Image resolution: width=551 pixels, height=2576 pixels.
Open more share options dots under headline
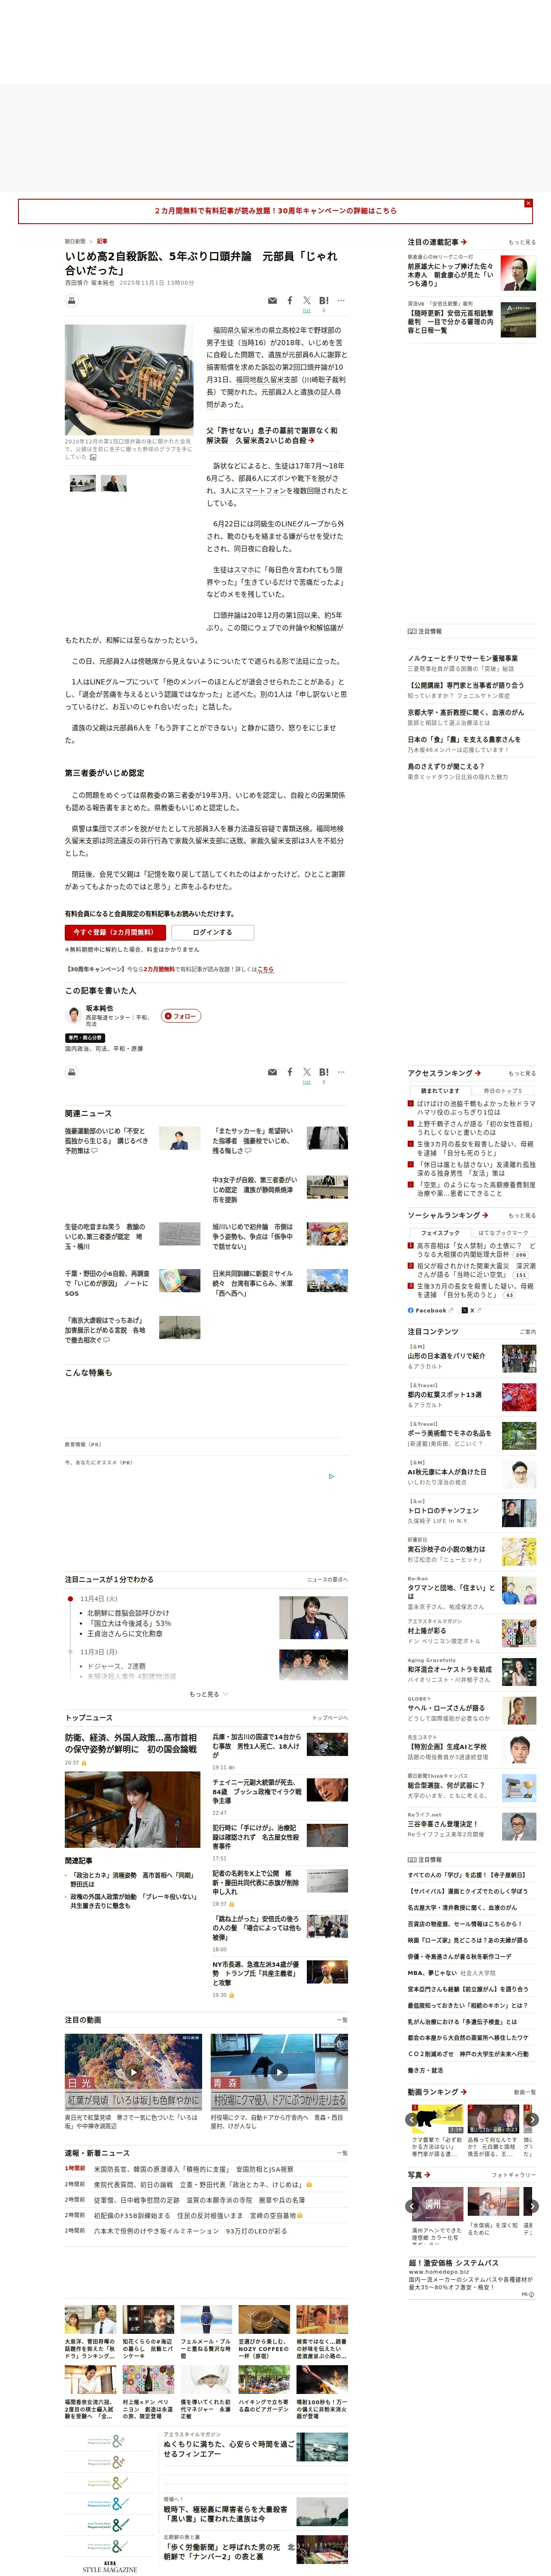click(x=341, y=300)
